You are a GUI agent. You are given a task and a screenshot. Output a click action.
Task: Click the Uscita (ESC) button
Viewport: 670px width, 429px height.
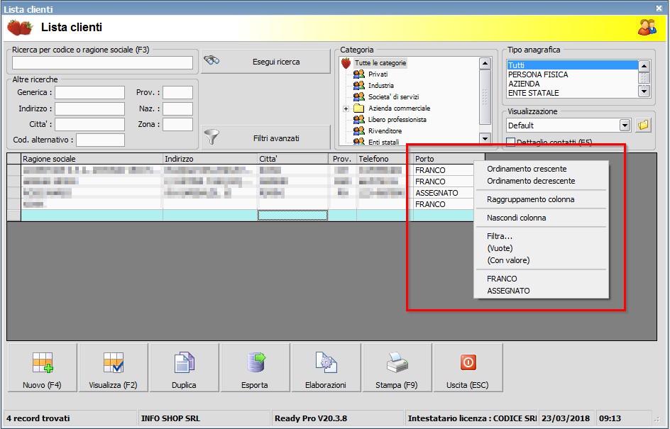[468, 367]
